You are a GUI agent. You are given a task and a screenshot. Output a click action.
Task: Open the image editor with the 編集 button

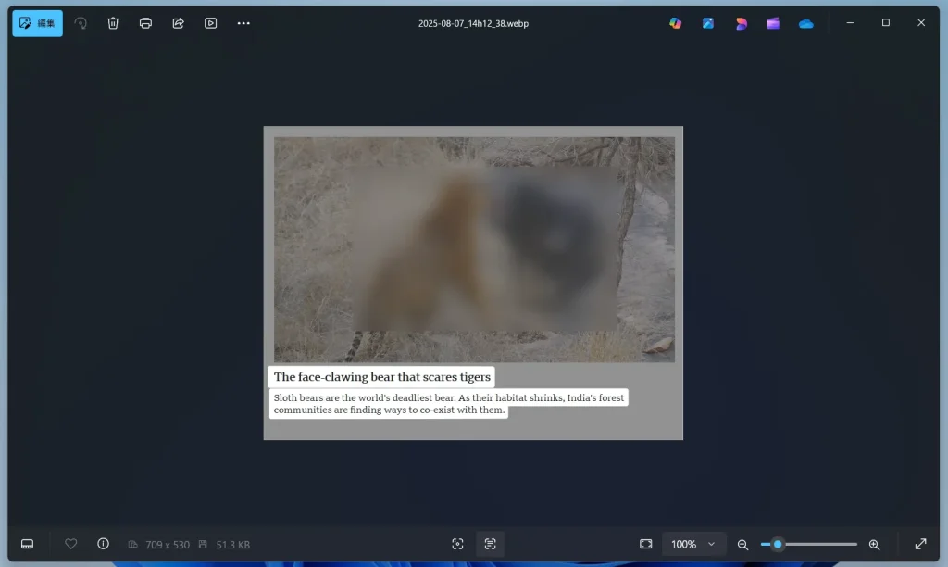[x=37, y=23]
